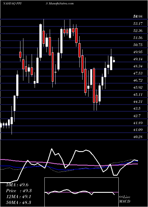Click the 5MA : 49.6 reading
Screen dimensions: 148x207
[x=17, y=185]
